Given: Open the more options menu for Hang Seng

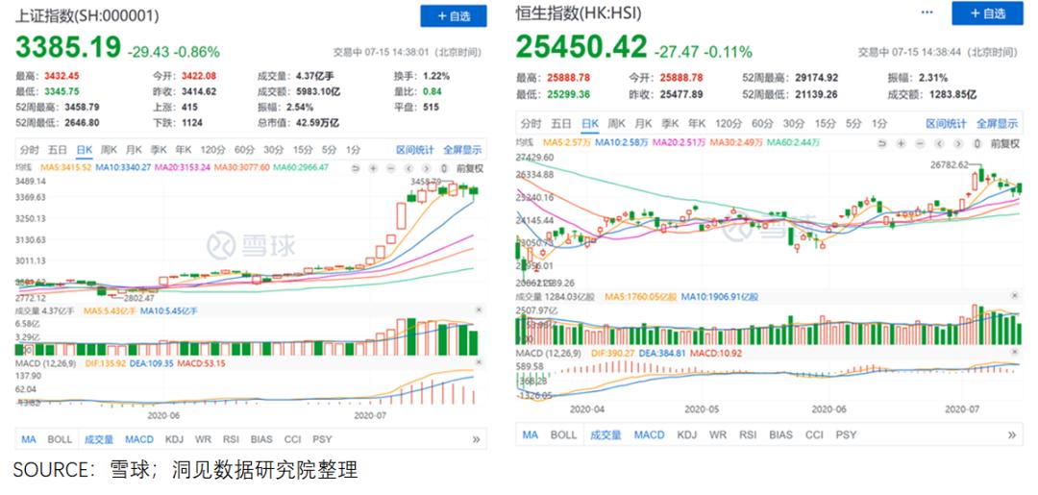Looking at the screenshot, I should [927, 13].
